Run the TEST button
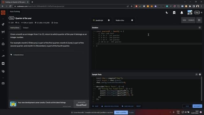 (x=187, y=106)
